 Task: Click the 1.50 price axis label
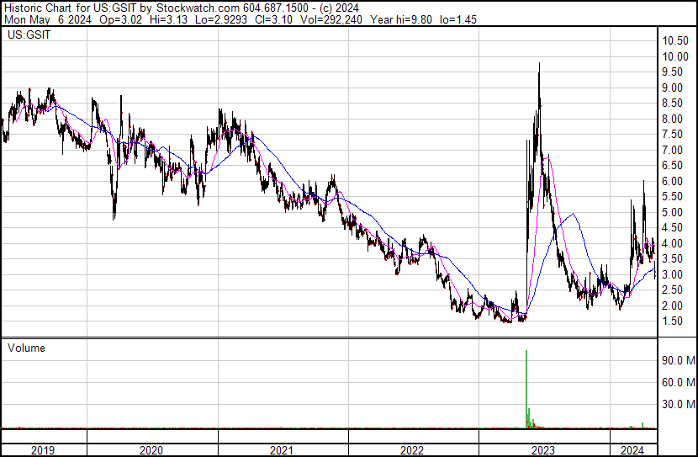pyautogui.click(x=672, y=321)
